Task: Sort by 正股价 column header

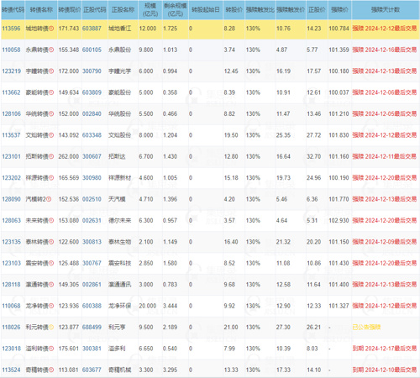Action: (x=317, y=10)
